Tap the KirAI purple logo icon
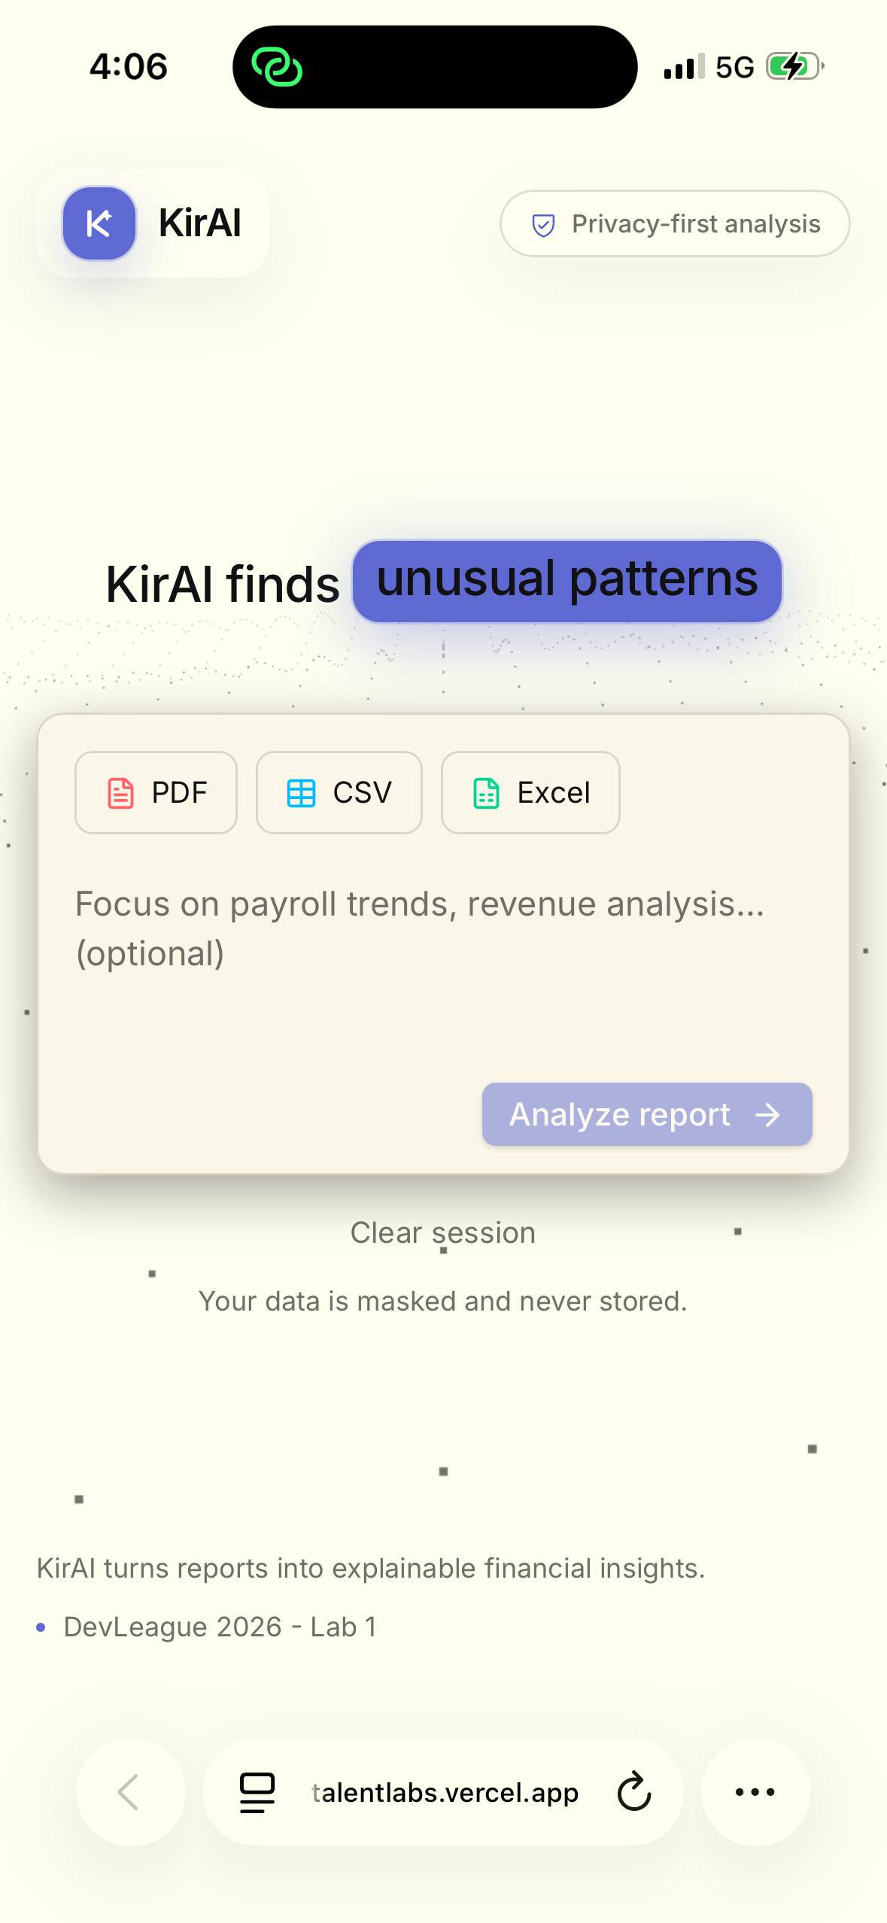 99,223
